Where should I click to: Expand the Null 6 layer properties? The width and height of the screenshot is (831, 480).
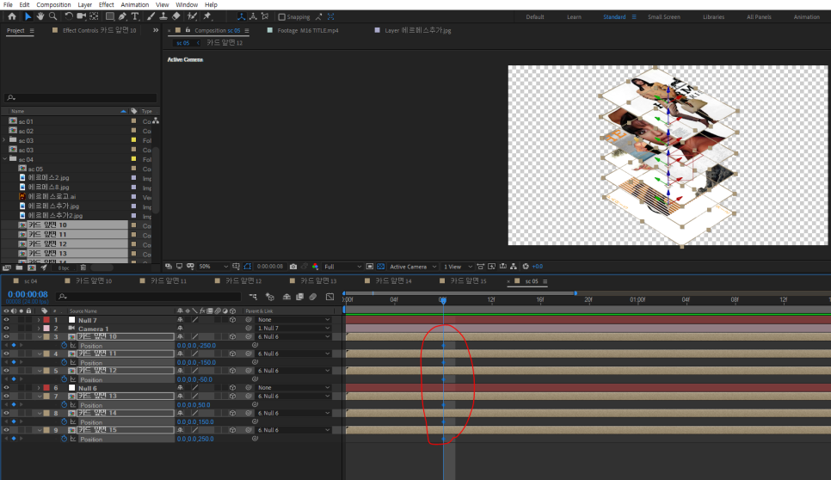39,388
